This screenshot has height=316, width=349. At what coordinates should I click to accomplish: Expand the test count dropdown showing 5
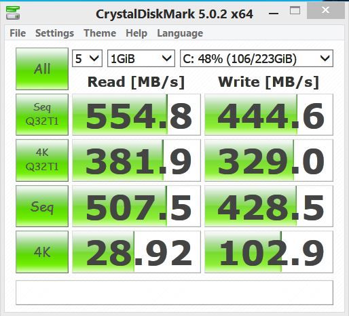pos(87,58)
